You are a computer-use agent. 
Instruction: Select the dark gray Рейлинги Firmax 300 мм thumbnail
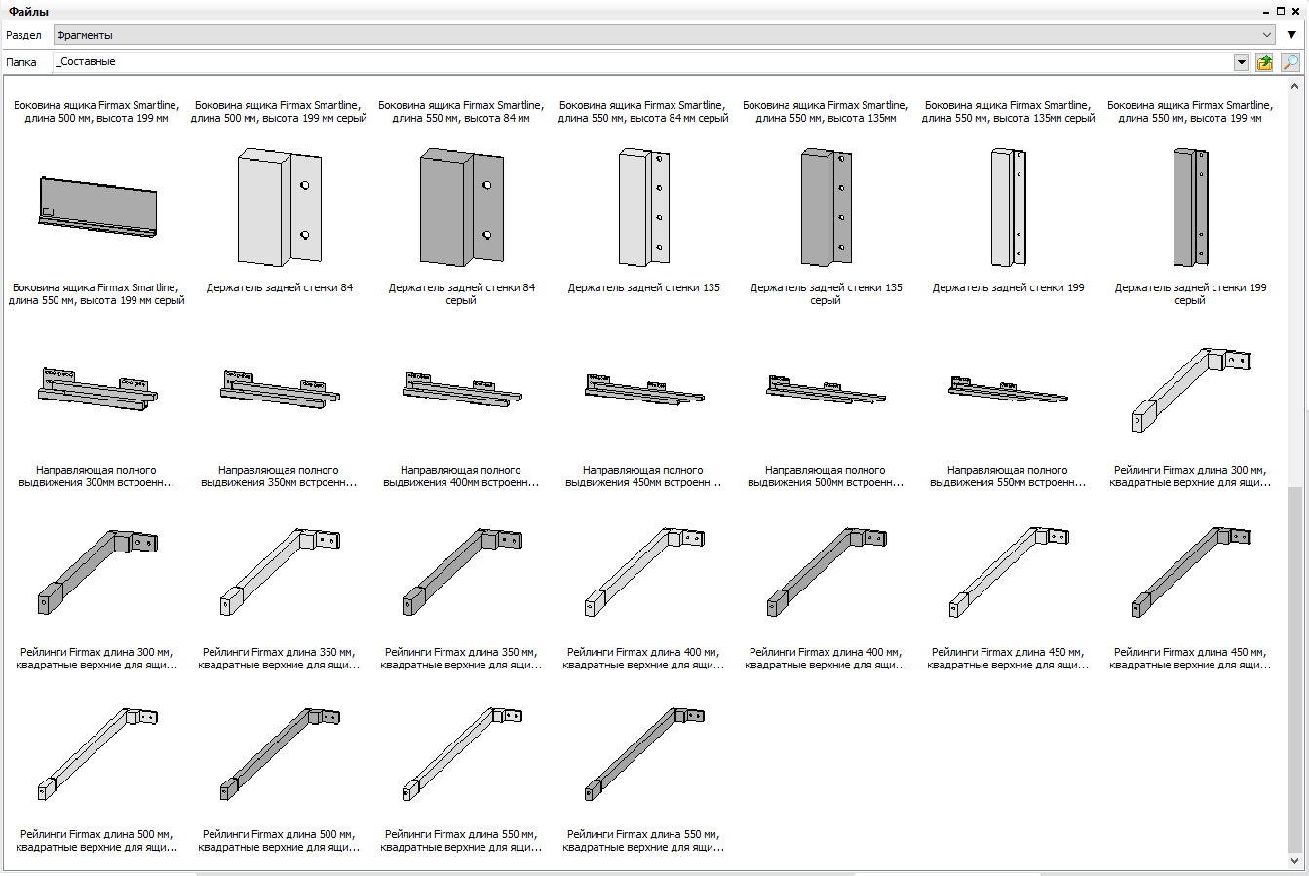[x=96, y=571]
